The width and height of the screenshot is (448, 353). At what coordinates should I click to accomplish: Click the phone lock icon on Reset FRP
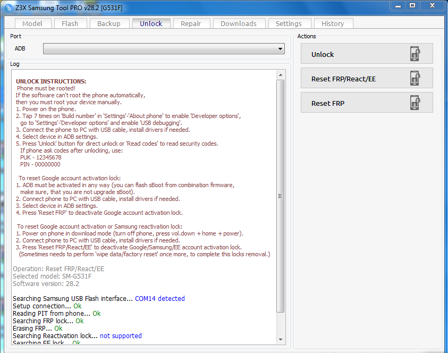pyautogui.click(x=415, y=103)
